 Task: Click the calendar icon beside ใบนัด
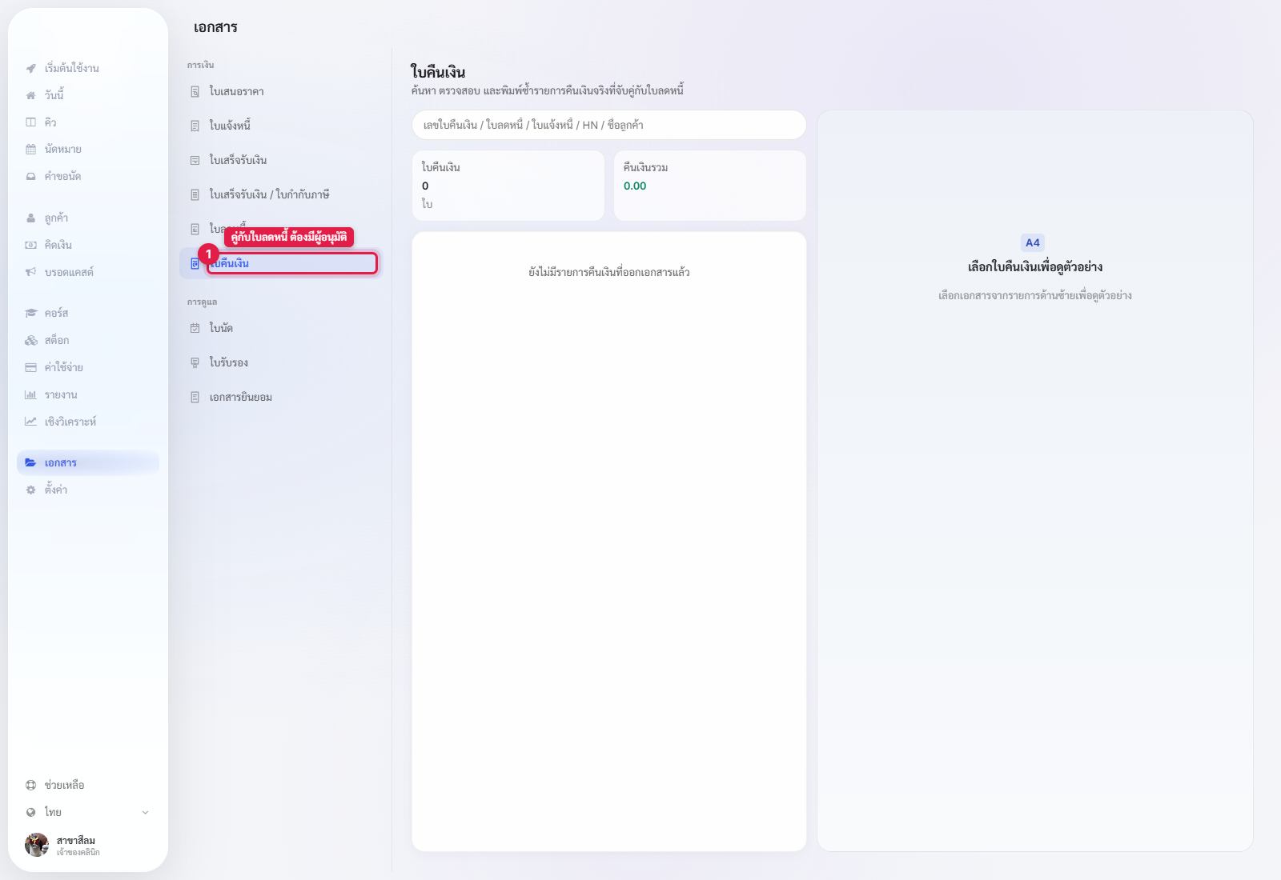click(x=195, y=329)
